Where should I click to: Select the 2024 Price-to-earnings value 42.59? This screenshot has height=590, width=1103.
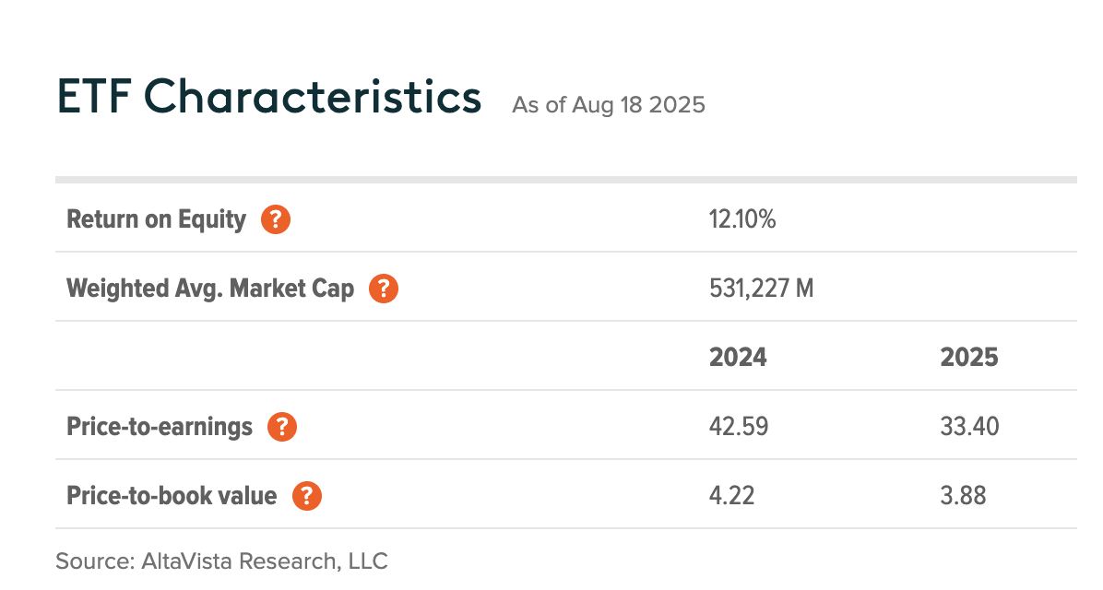click(739, 427)
